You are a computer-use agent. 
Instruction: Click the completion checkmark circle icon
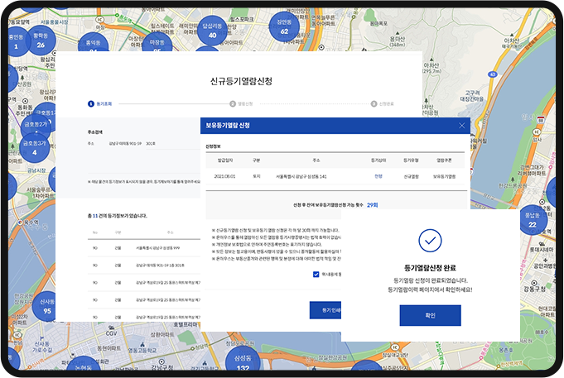point(430,240)
